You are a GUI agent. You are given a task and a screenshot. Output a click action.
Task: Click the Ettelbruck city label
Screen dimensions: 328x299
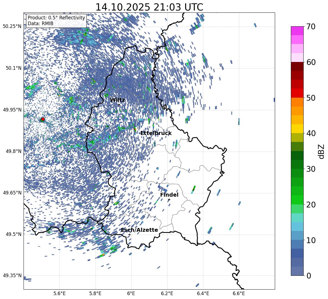point(156,133)
